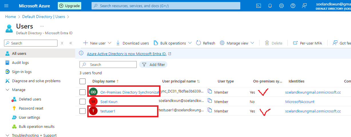
Task: Click Add filter button
Action: [153, 65]
